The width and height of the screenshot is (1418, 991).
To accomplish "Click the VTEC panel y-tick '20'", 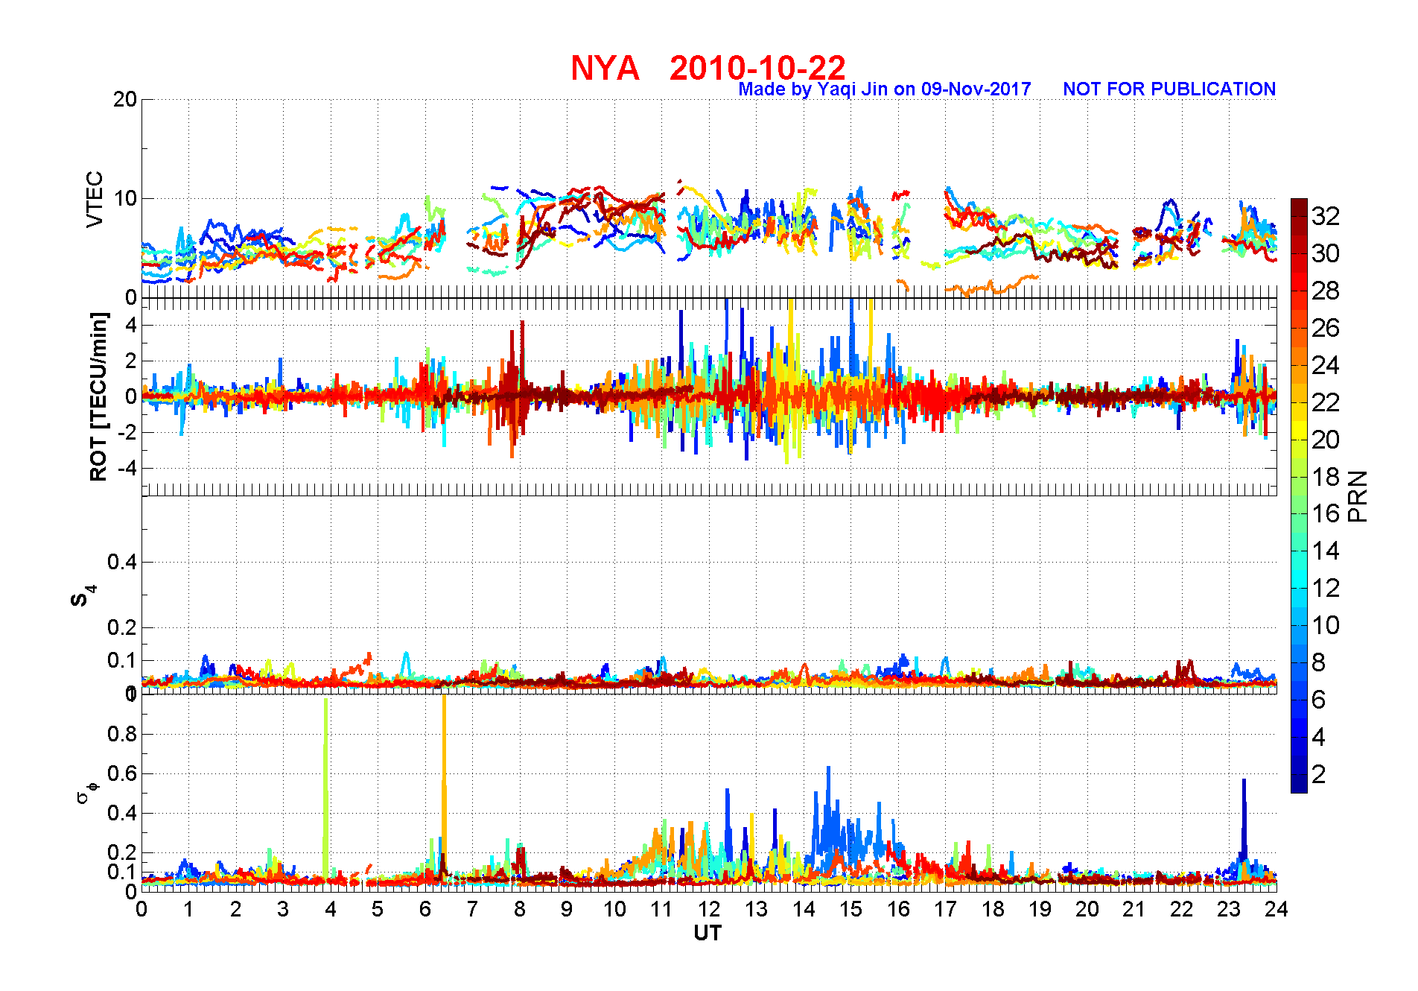I will 124,99.
